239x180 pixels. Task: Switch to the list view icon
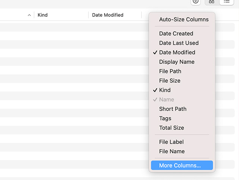[226, 2]
